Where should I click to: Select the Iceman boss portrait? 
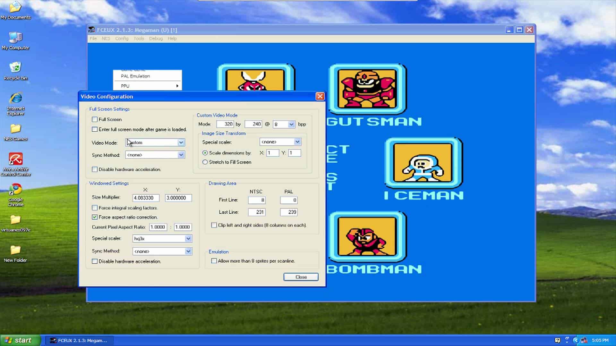423,163
